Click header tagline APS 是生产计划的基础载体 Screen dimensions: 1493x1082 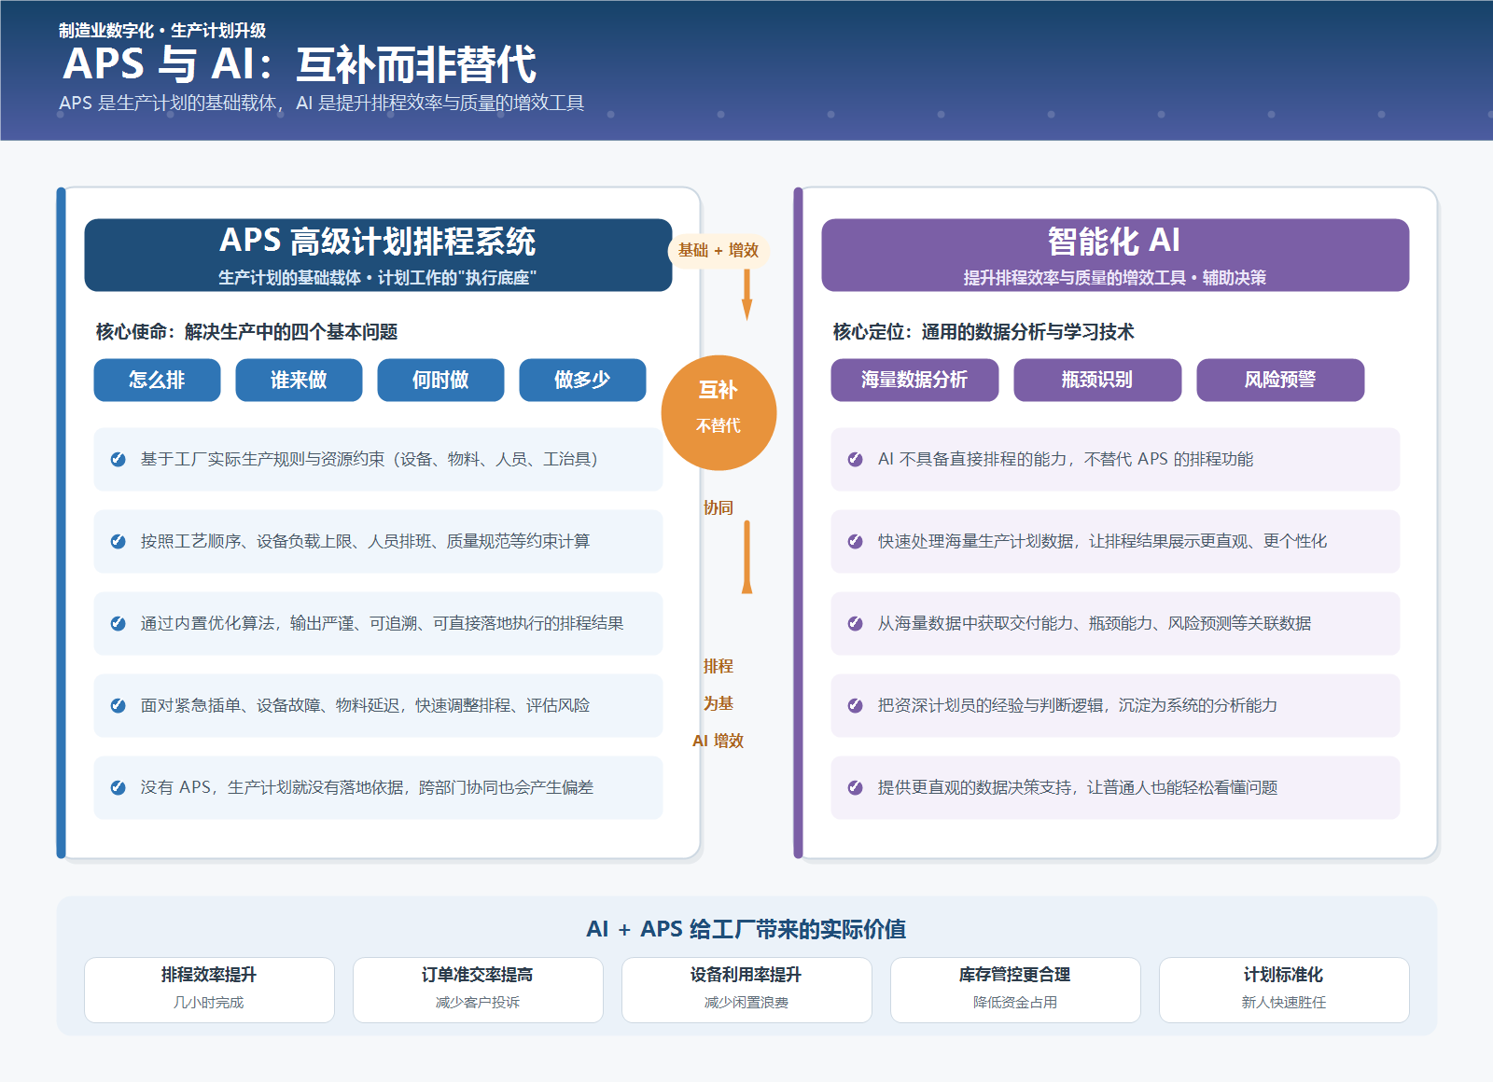click(322, 103)
